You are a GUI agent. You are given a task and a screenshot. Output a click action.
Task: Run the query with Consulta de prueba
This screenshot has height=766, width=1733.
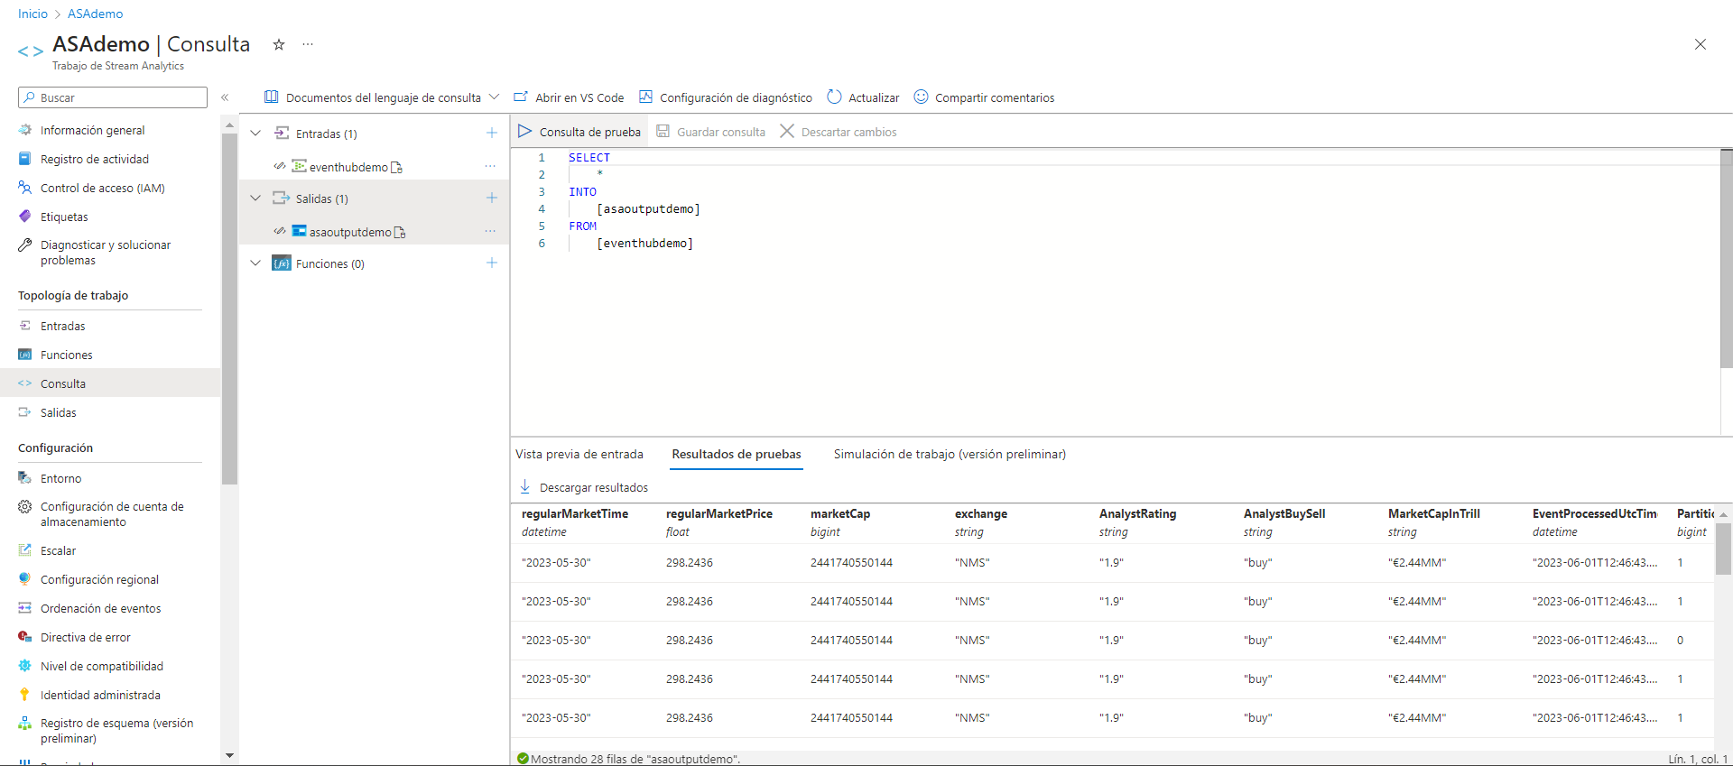(579, 133)
